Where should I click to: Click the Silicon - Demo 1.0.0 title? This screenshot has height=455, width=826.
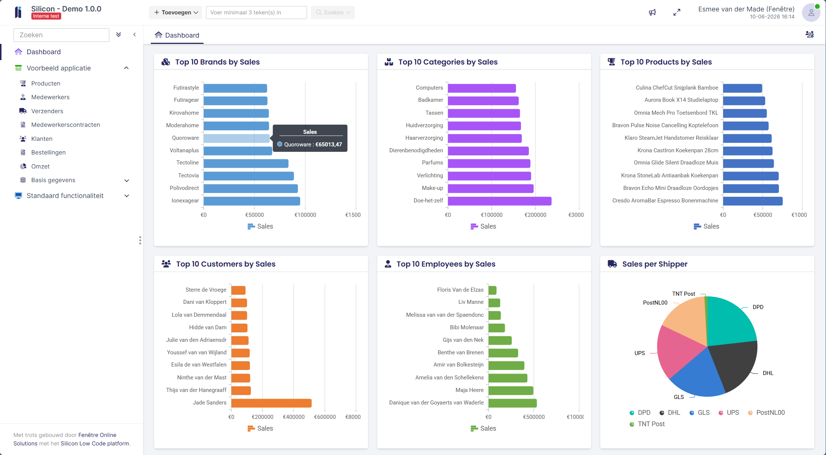(x=66, y=9)
